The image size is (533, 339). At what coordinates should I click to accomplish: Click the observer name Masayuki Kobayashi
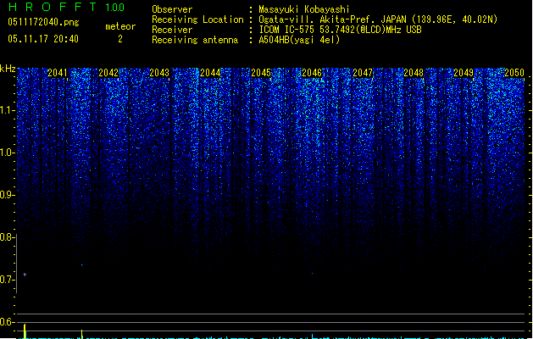(304, 9)
